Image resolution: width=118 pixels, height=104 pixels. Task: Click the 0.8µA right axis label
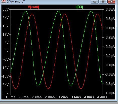pos(110,9)
